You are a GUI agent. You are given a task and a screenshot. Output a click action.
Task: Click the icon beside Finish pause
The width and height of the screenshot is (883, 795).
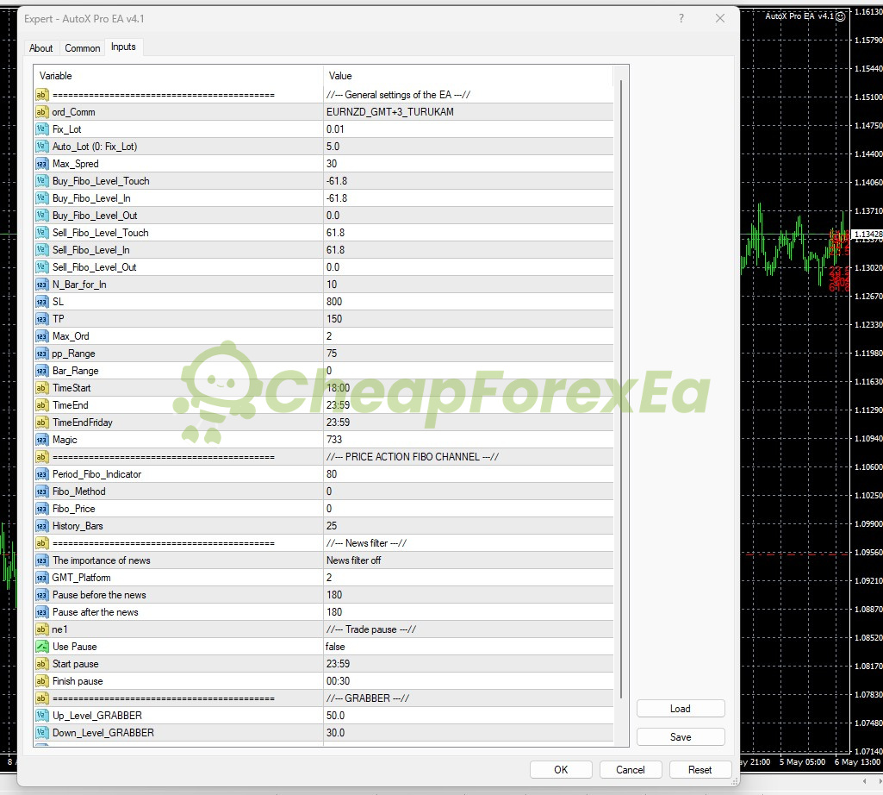pyautogui.click(x=42, y=681)
